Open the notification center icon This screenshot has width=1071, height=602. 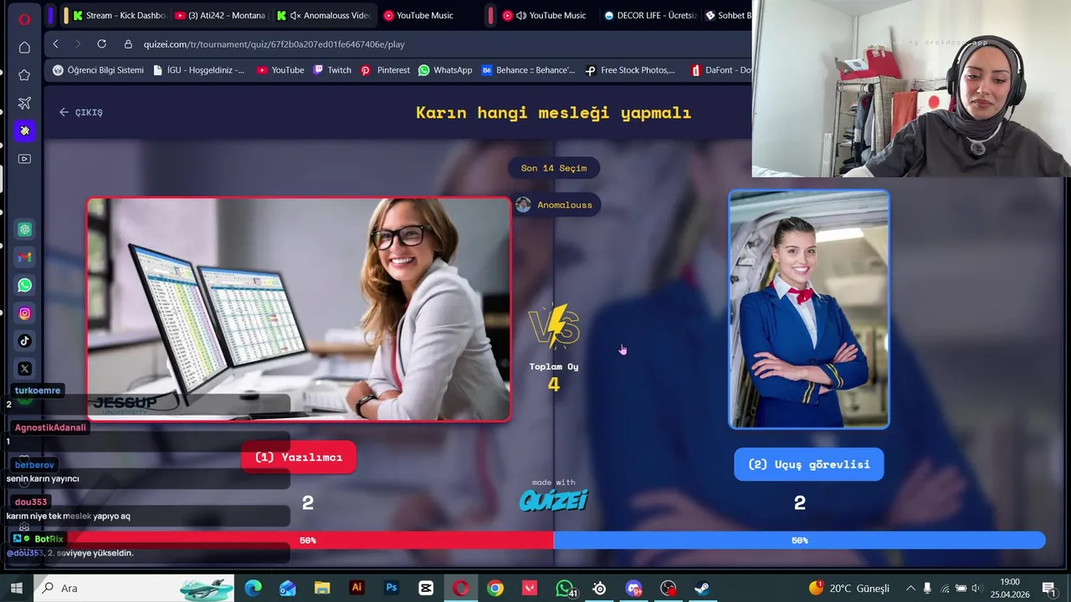point(1048,588)
